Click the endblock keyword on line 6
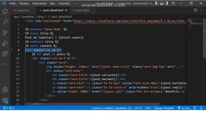This screenshot has width=206, height=116. pos(37,42)
